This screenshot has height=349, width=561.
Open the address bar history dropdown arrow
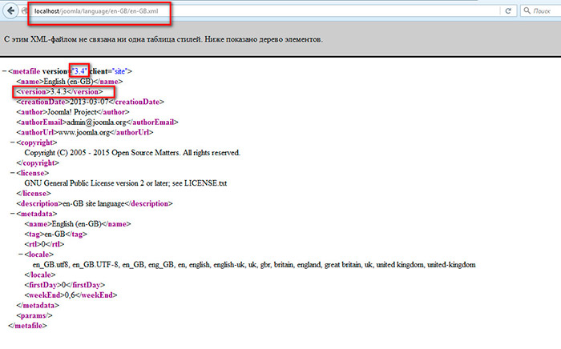pos(498,13)
